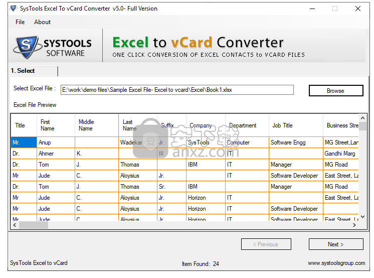Click the Browse button

point(336,91)
